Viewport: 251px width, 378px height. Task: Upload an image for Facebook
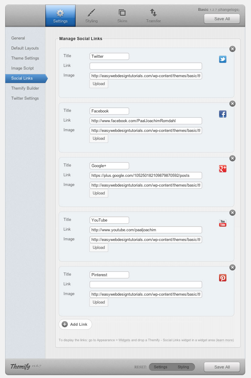pos(99,139)
